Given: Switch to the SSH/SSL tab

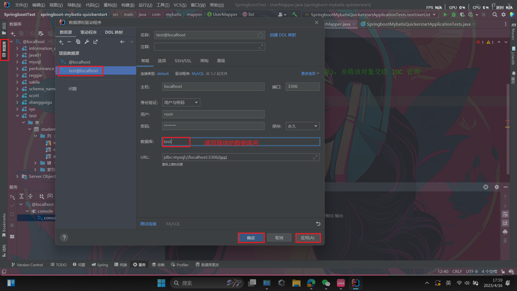Looking at the screenshot, I should 183,61.
